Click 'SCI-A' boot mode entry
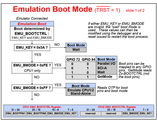 tap(102, 68)
